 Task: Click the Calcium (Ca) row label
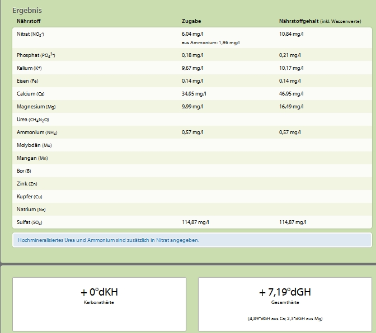click(30, 94)
